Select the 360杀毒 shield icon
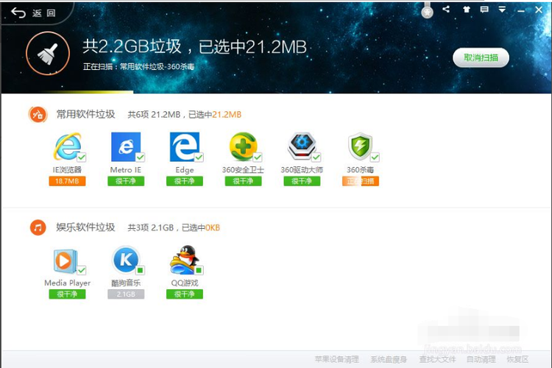The width and height of the screenshot is (552, 368). coord(360,146)
